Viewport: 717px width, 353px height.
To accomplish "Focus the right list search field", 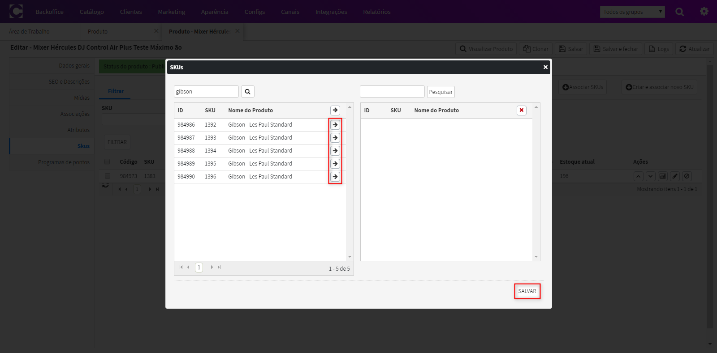I will [x=392, y=91].
